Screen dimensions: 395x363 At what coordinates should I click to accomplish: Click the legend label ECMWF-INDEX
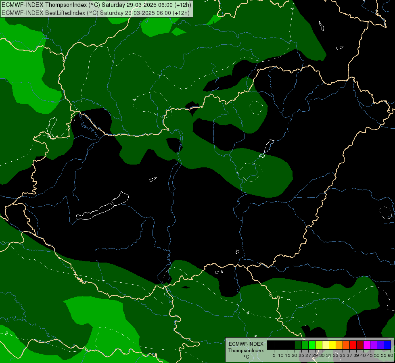[246, 344]
